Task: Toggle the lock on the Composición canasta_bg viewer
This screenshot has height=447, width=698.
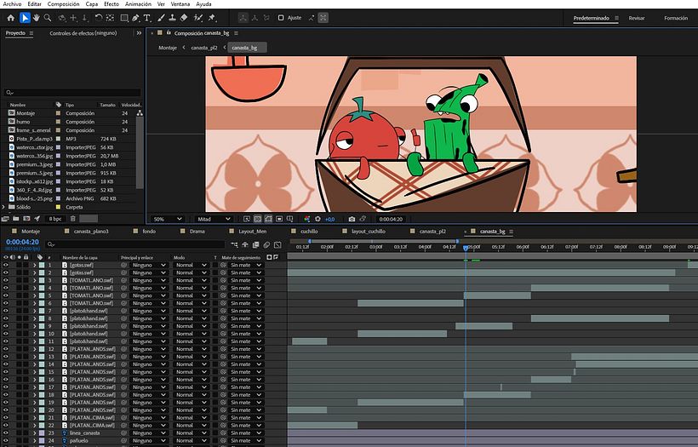Action: point(169,32)
